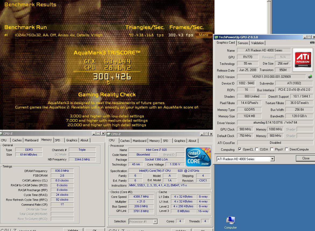Viewport: 315px width, 231px height.
Task: Click the Channels # Triple value
Action: (82, 150)
